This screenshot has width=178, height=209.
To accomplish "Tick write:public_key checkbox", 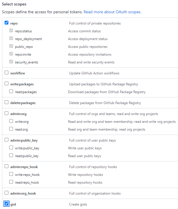I will click(x=11, y=148).
